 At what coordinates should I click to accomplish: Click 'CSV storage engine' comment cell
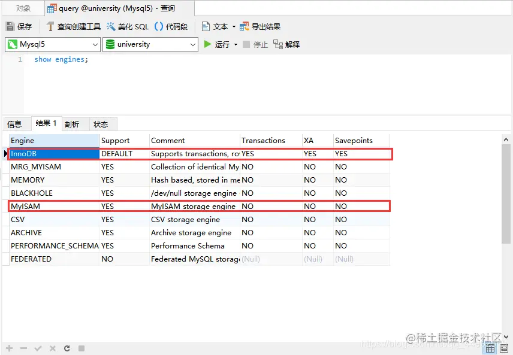195,220
